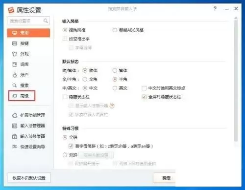This screenshot has height=190, width=245.
Task: Click the list icon beside 输入法管理器
Action: tap(15, 126)
